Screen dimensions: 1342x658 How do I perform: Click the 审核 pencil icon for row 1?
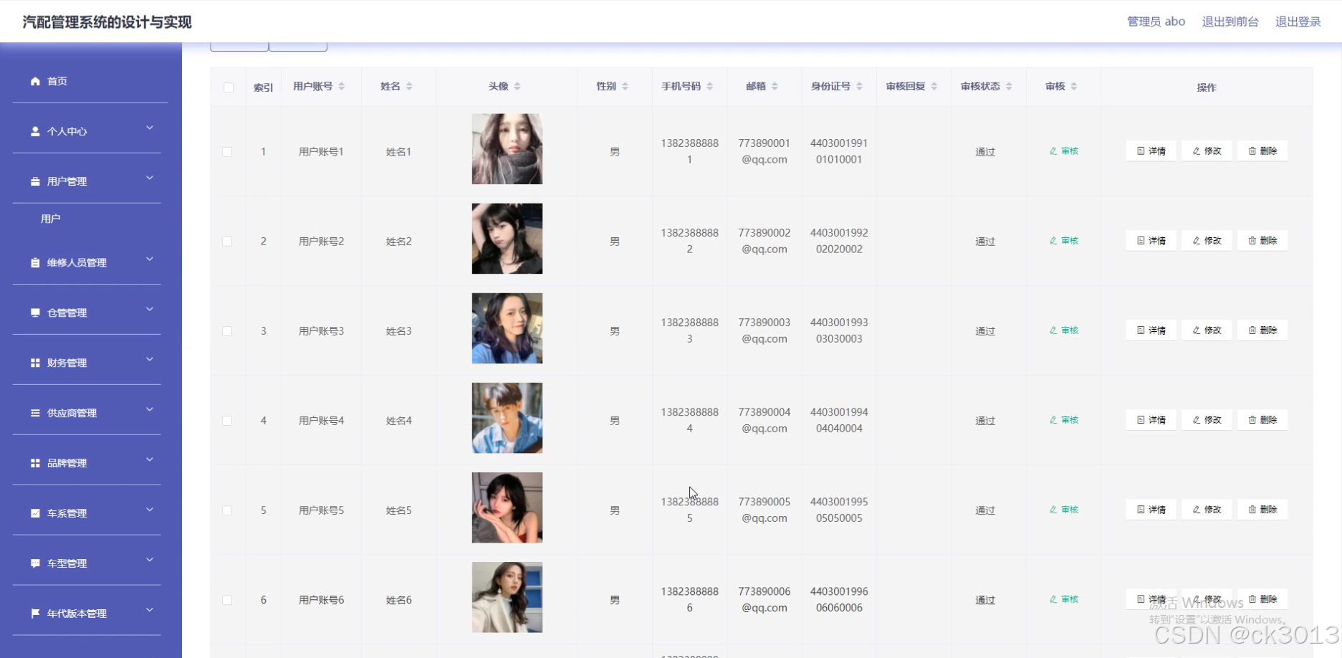(x=1053, y=151)
